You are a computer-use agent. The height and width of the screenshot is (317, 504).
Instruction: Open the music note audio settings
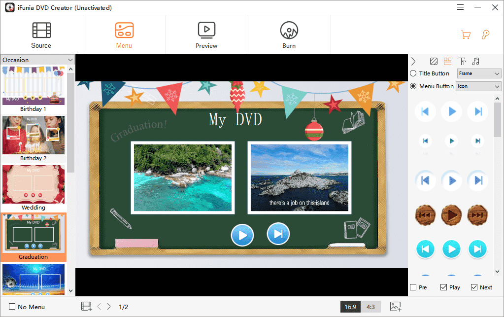(x=475, y=62)
